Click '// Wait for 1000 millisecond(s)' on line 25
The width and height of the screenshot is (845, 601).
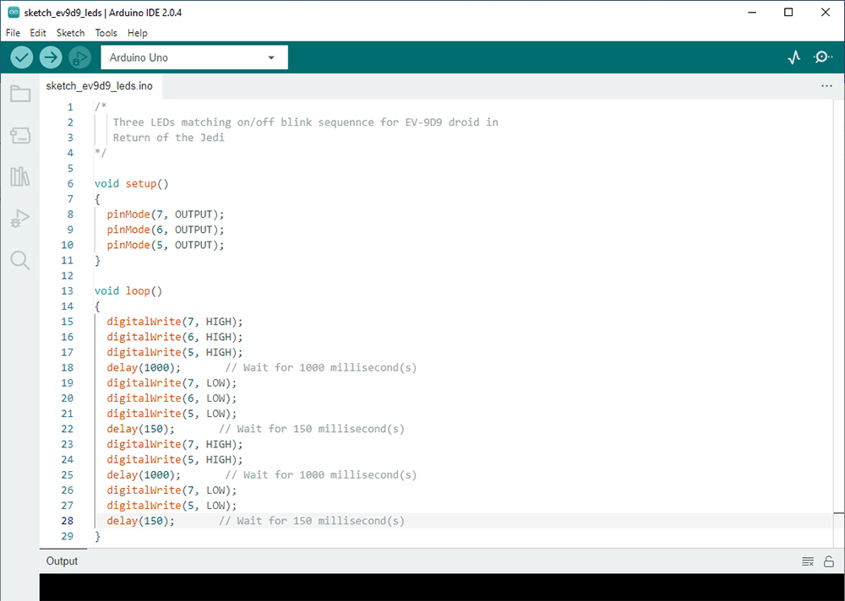coord(320,475)
